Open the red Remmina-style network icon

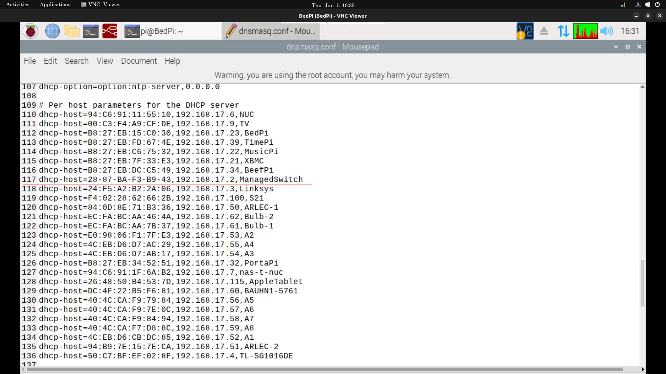click(110, 31)
